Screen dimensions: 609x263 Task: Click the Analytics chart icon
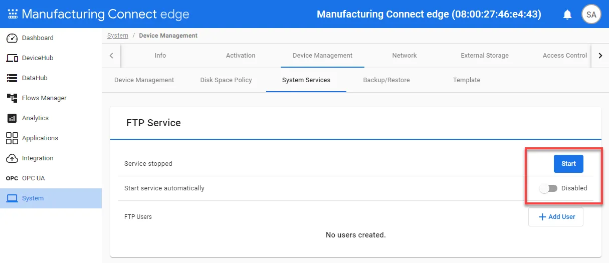[x=12, y=118]
